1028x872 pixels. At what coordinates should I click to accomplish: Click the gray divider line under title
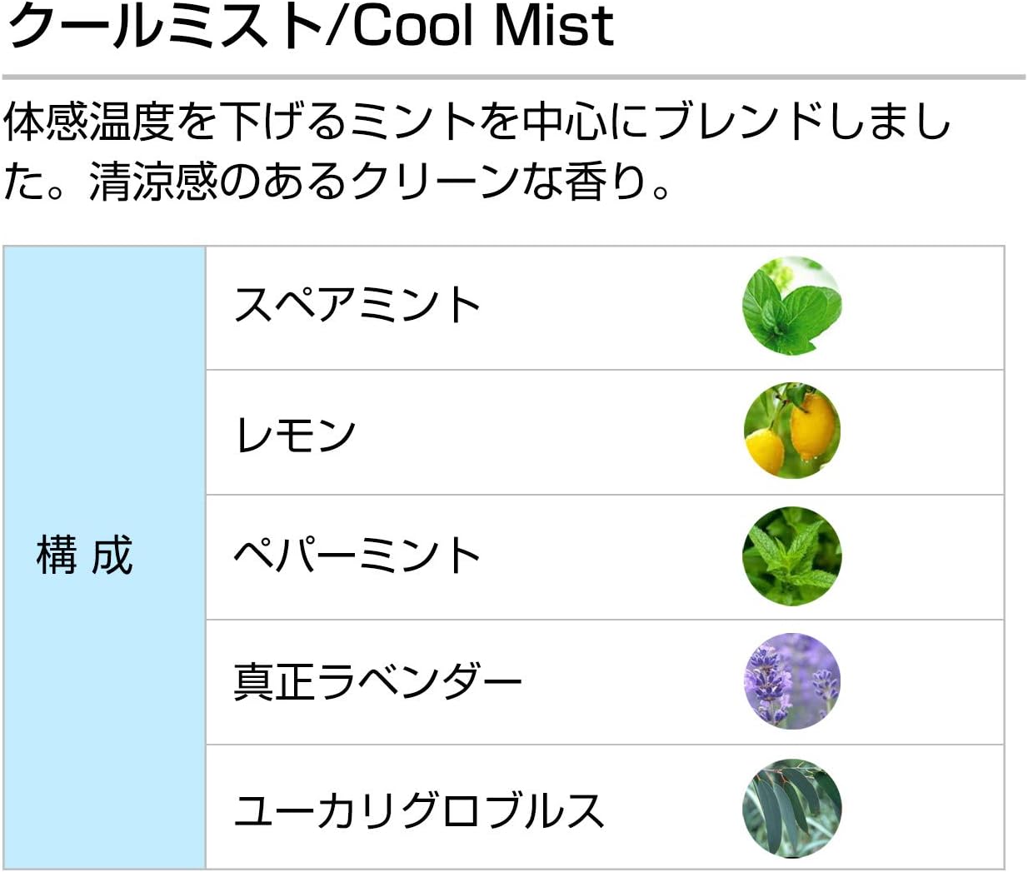pyautogui.click(x=513, y=77)
